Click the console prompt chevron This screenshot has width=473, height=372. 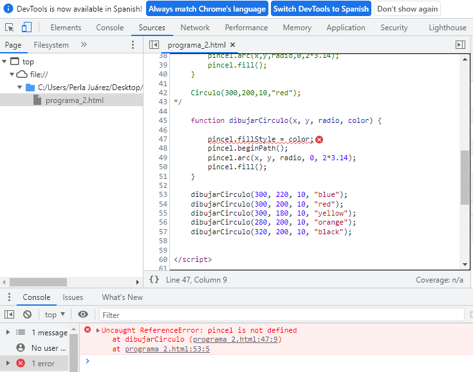coord(88,361)
